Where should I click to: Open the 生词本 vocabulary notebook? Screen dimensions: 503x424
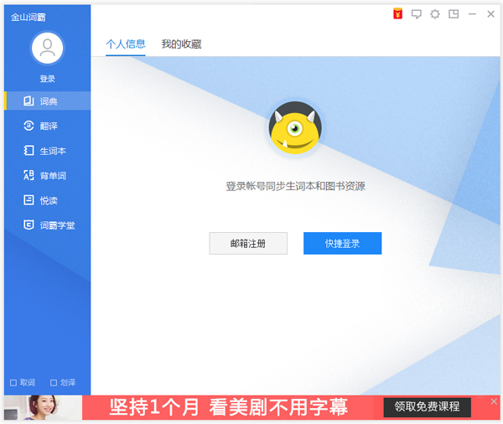tap(48, 151)
